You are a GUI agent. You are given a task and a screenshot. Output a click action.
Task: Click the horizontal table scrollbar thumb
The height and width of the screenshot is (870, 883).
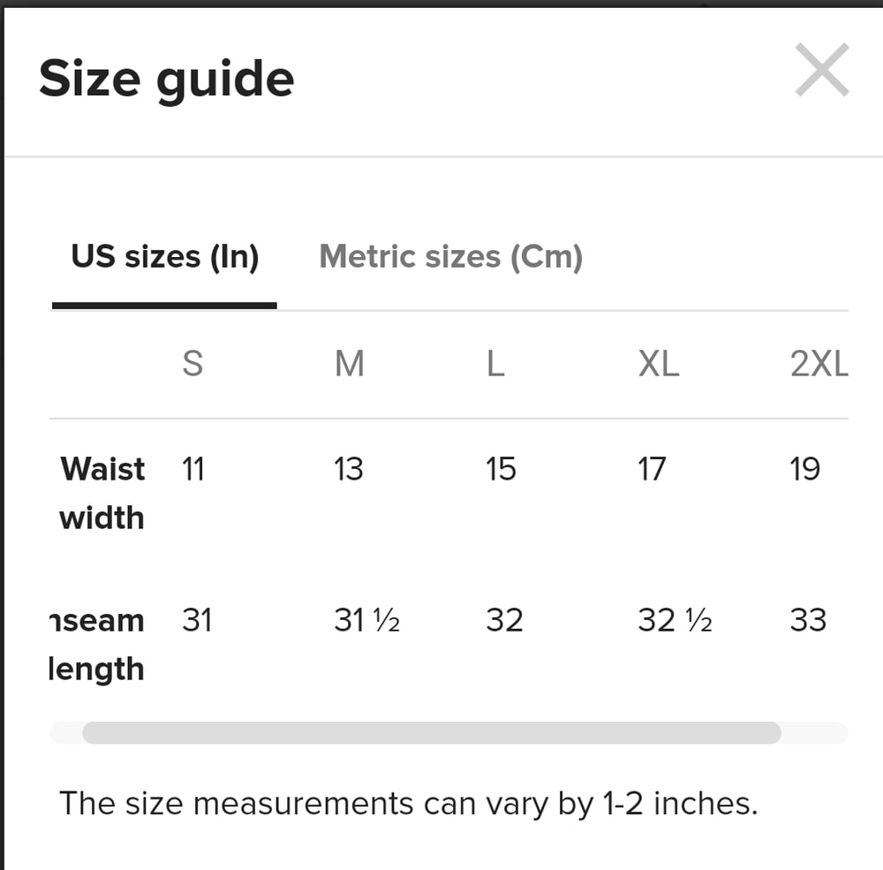click(x=432, y=732)
